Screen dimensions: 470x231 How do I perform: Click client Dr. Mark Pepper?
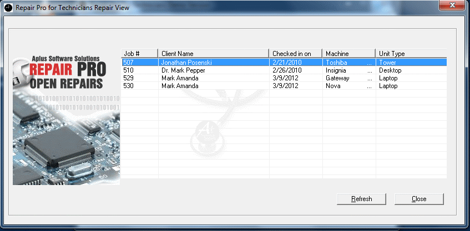[x=183, y=70]
